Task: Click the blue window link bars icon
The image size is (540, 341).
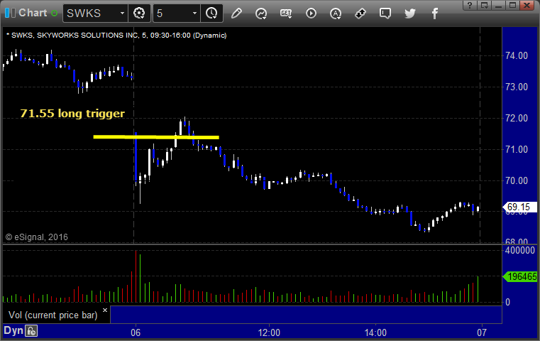Action: [10, 13]
